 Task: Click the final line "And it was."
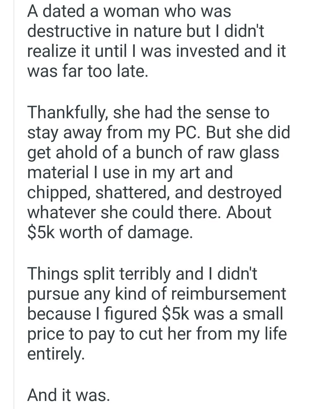click(x=69, y=395)
